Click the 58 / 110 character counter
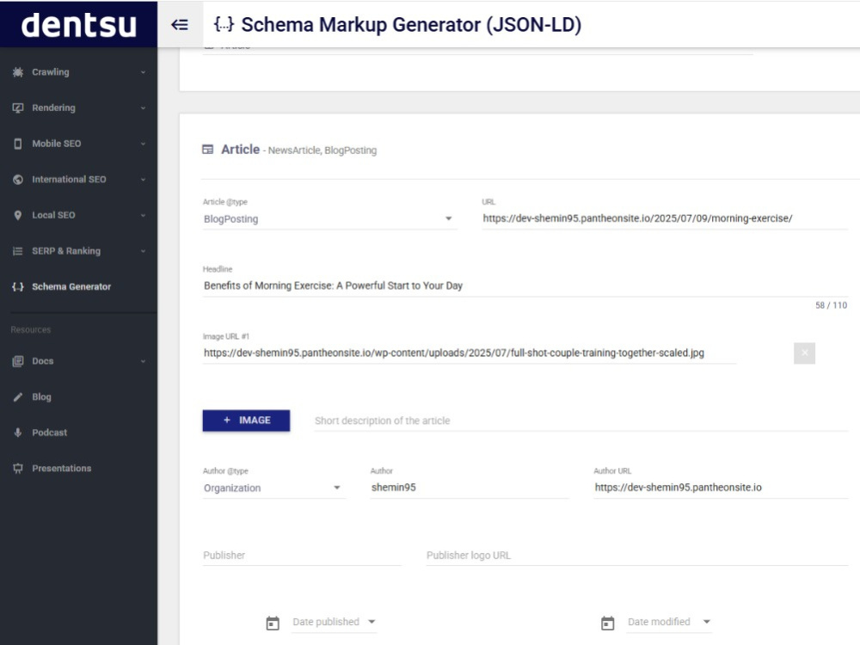 (x=831, y=305)
